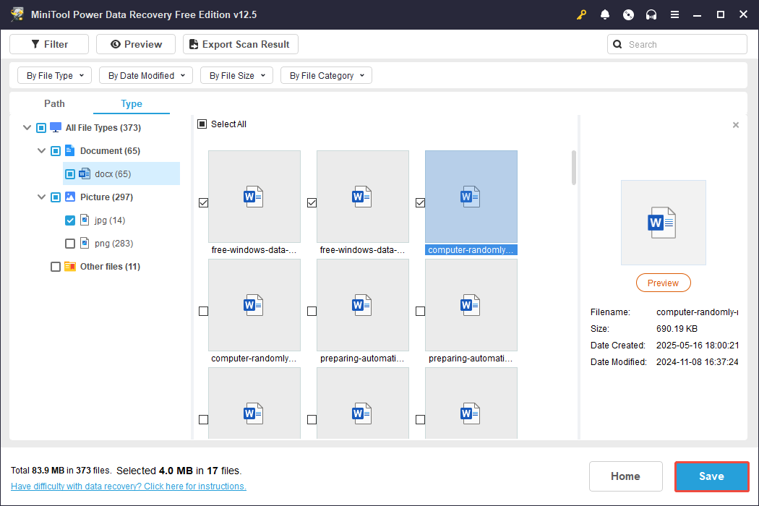Open the data recovery instructions link
The width and height of the screenshot is (759, 506).
tap(128, 486)
